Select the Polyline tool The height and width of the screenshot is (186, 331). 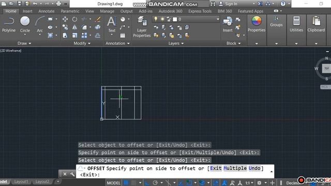pos(9,24)
